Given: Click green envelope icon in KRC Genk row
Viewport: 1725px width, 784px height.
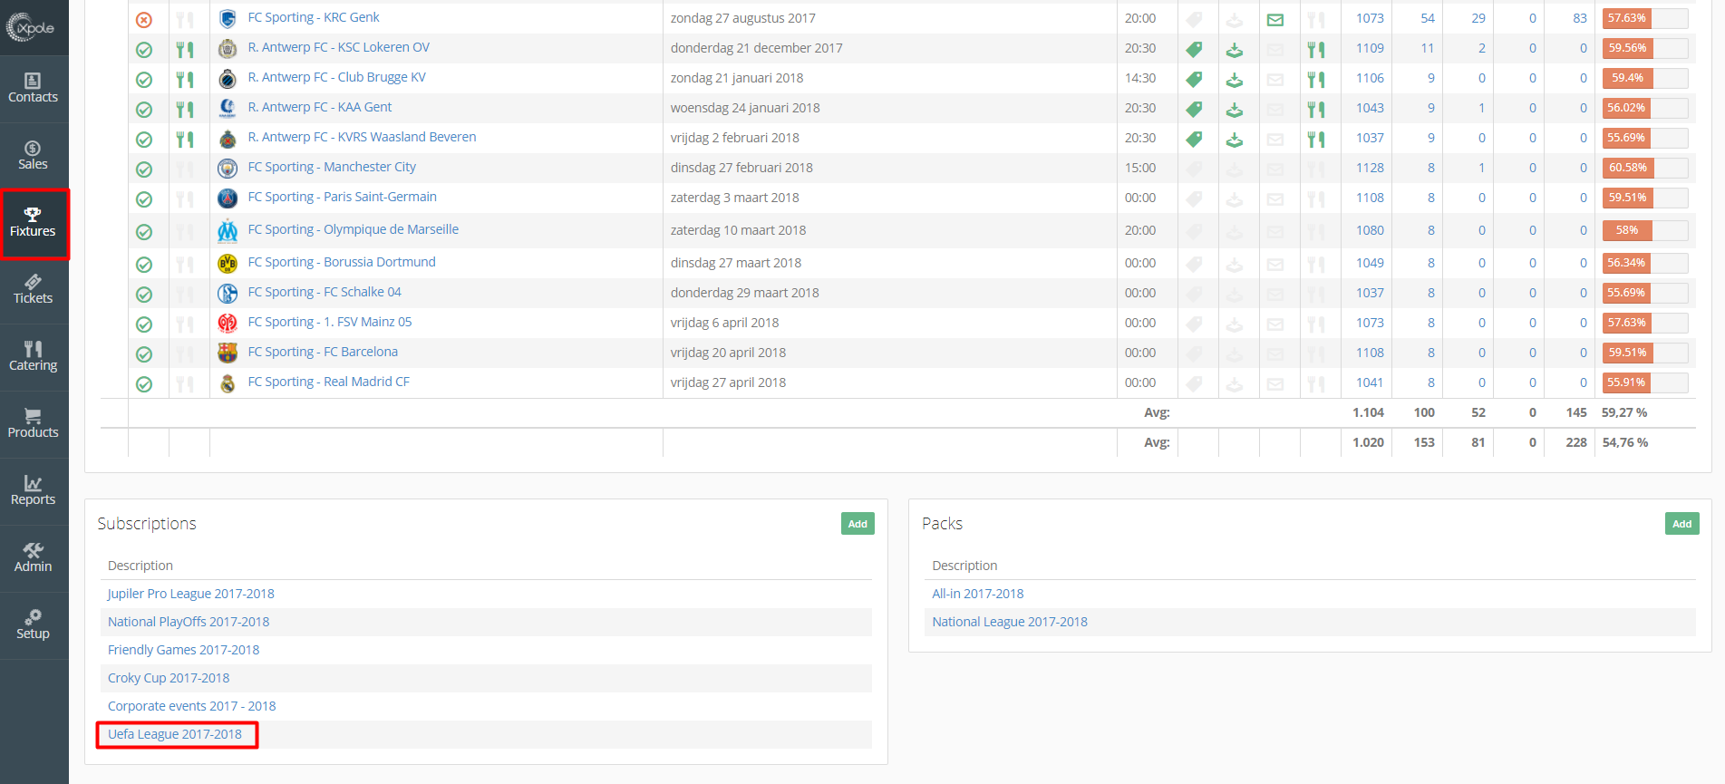Looking at the screenshot, I should [x=1275, y=20].
